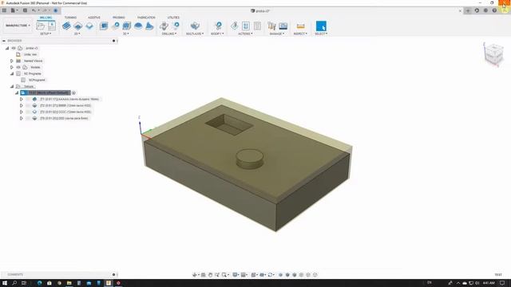Expand the Named Views tree node
511x287 pixels.
12,61
